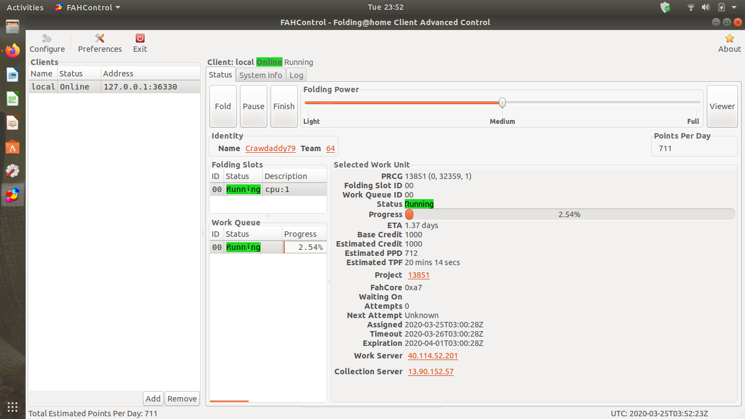The image size is (745, 419).
Task: Select work queue row at 2.54%
Action: pos(268,247)
